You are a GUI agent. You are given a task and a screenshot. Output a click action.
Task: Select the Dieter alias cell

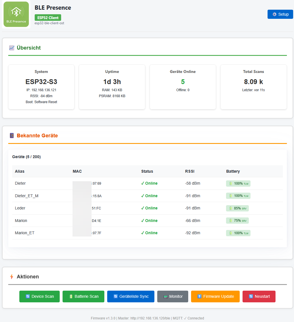click(20, 183)
